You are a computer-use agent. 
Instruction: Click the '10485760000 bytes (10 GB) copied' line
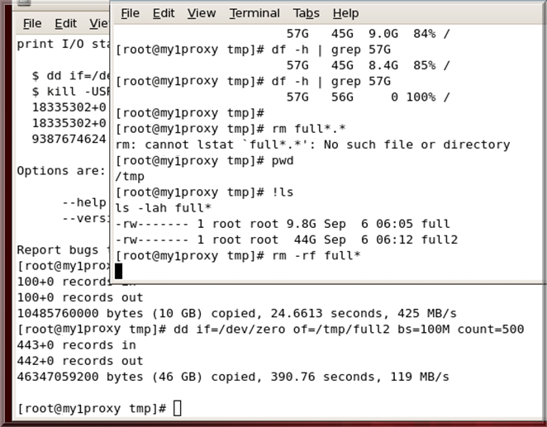237,313
